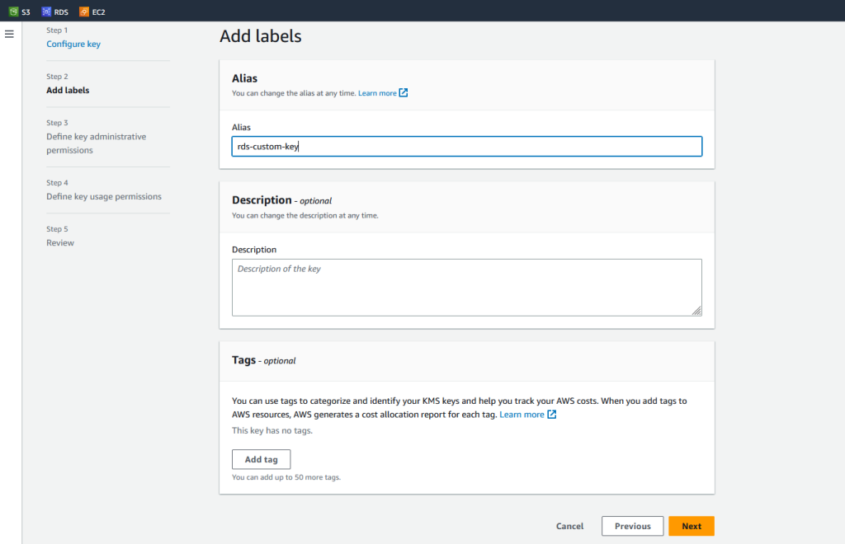Select the Review step
This screenshot has width=845, height=544.
(x=60, y=242)
